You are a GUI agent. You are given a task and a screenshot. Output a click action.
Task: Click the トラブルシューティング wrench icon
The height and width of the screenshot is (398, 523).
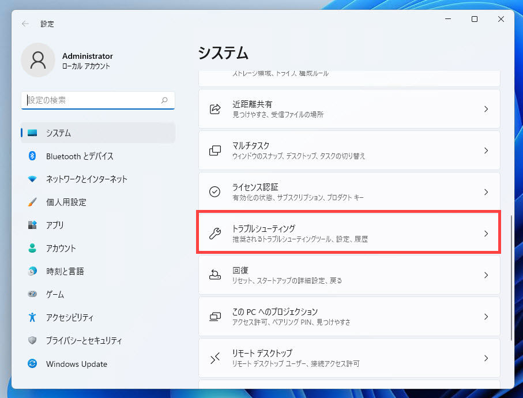215,234
